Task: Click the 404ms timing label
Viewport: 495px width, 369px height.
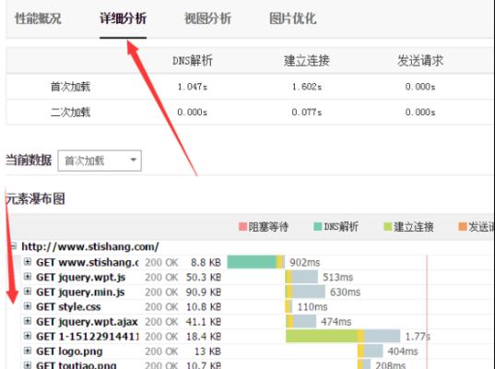Action: point(403,351)
